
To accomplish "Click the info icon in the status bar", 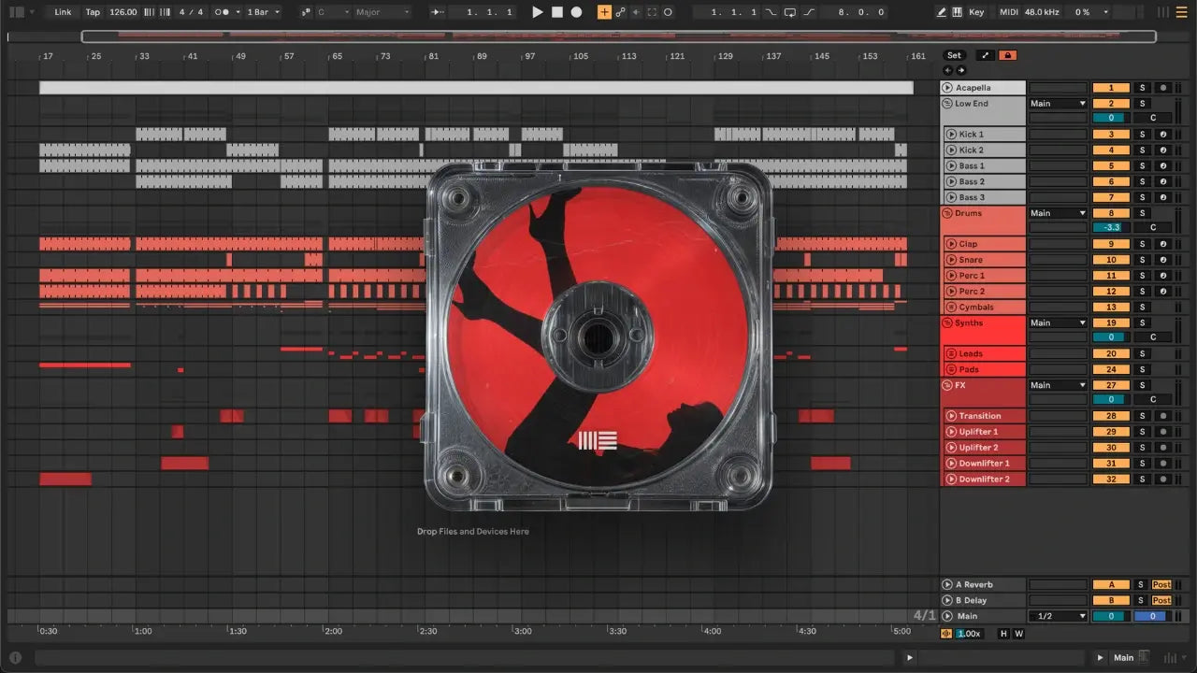I will pyautogui.click(x=16, y=657).
